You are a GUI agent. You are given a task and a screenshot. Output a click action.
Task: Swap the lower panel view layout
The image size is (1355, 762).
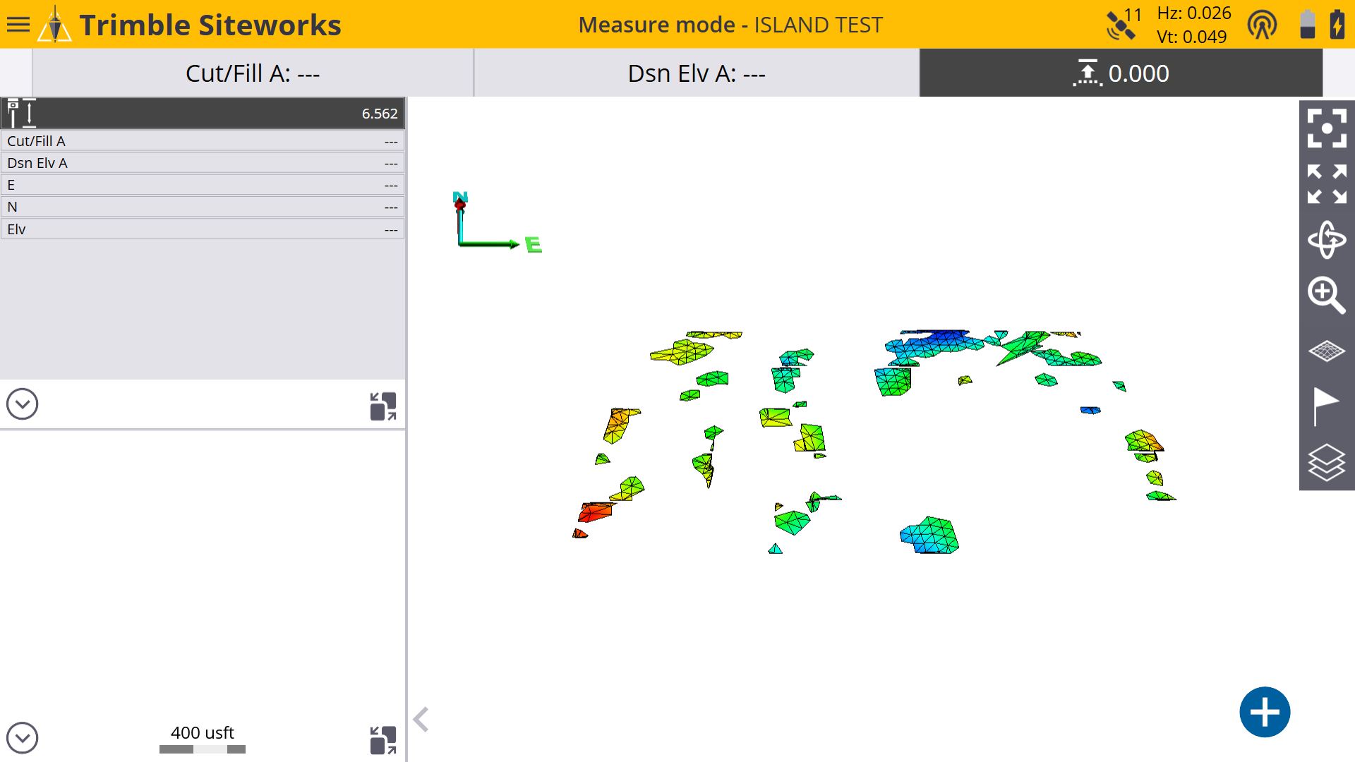pyautogui.click(x=383, y=740)
